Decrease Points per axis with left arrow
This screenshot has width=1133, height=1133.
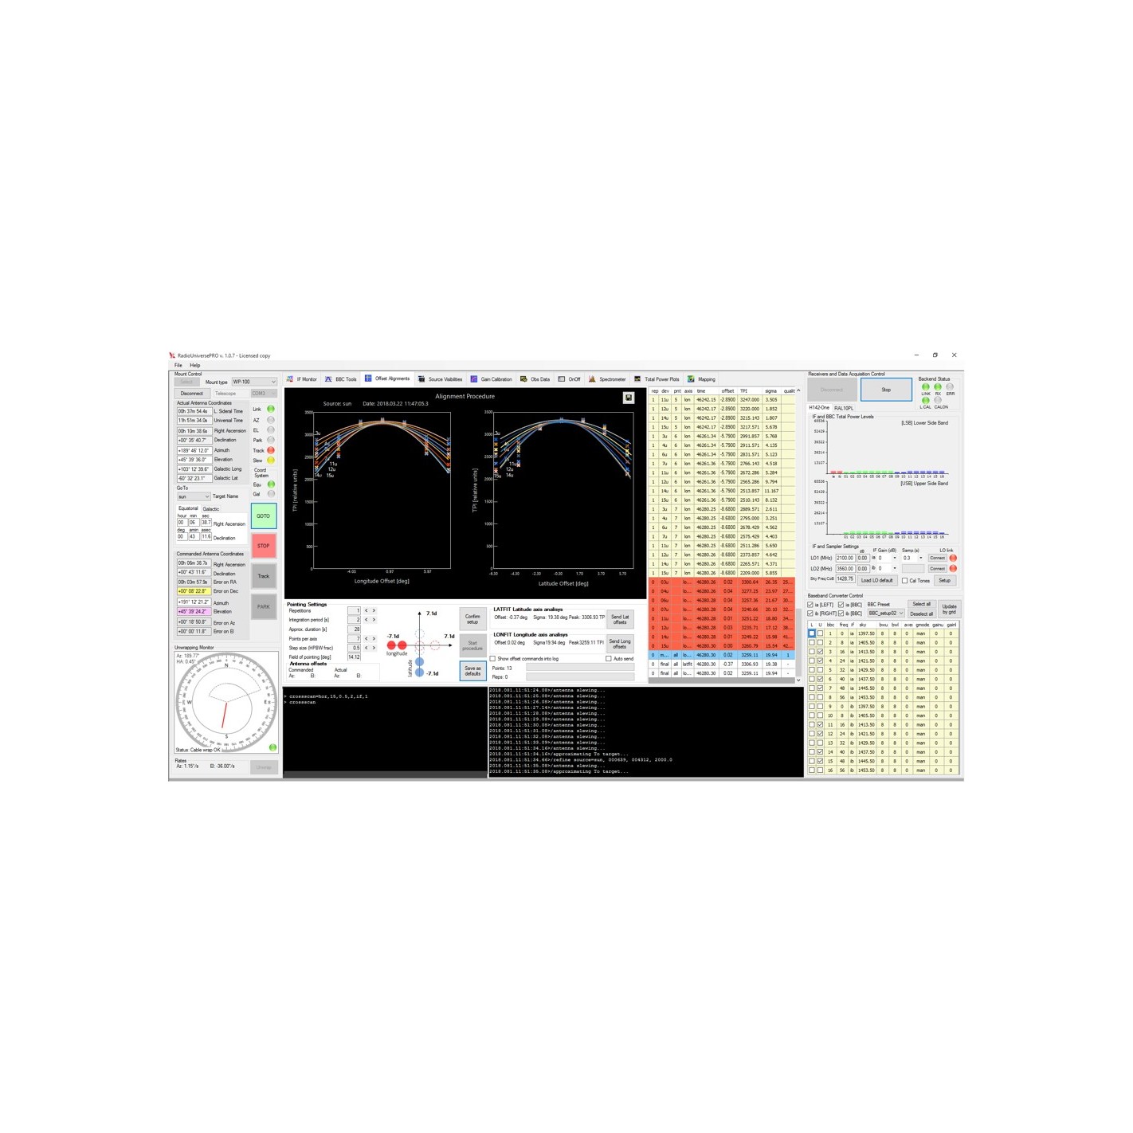point(367,639)
